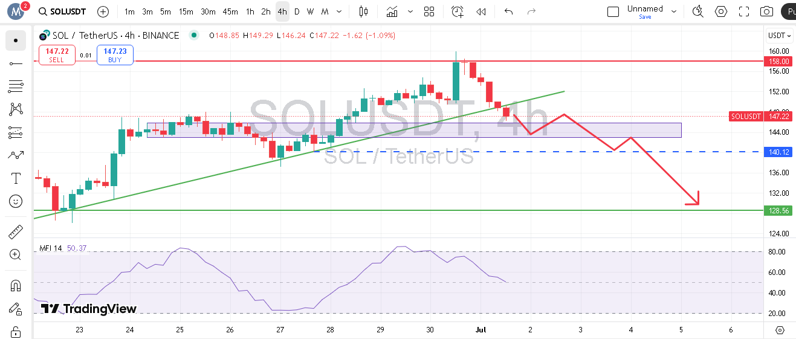Select the 15m interval
This screenshot has height=339, width=796.
coord(186,11)
